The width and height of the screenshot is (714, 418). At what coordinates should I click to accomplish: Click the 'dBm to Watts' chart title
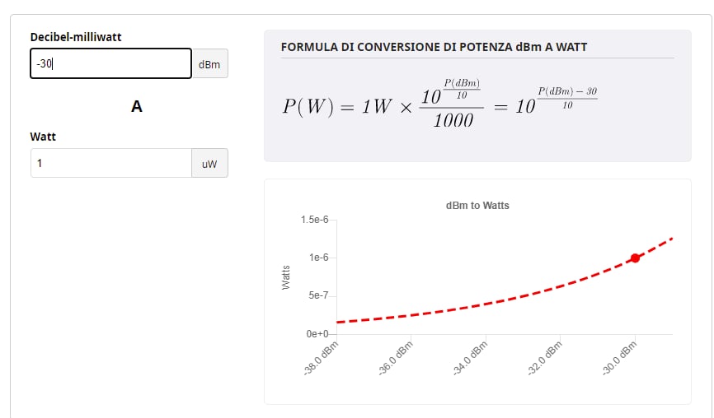[x=477, y=205]
